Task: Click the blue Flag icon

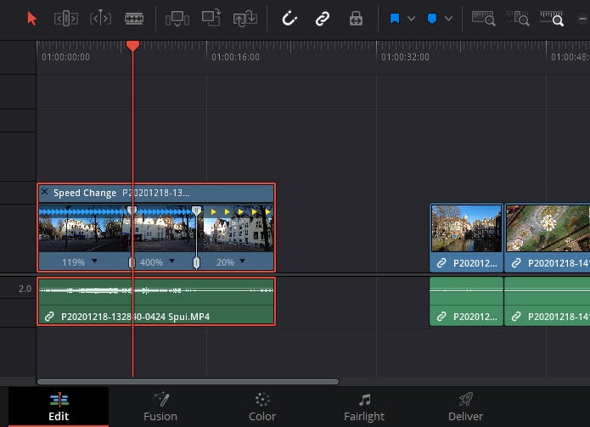Action: coord(395,18)
